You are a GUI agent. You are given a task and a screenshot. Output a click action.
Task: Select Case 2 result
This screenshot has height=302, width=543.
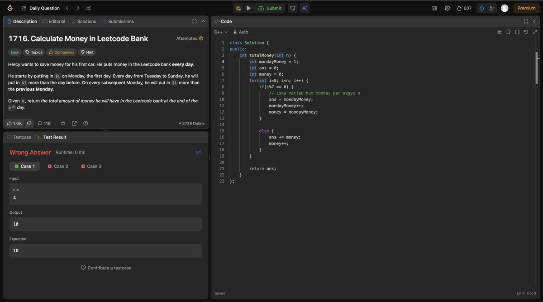click(58, 166)
